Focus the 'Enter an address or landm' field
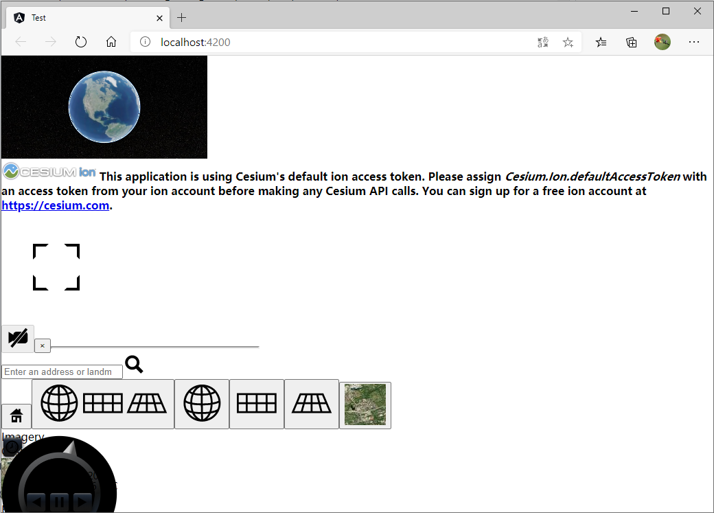Image resolution: width=714 pixels, height=513 pixels. click(62, 372)
